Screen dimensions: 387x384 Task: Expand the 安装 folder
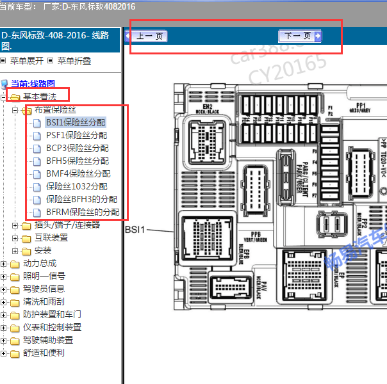(15, 251)
